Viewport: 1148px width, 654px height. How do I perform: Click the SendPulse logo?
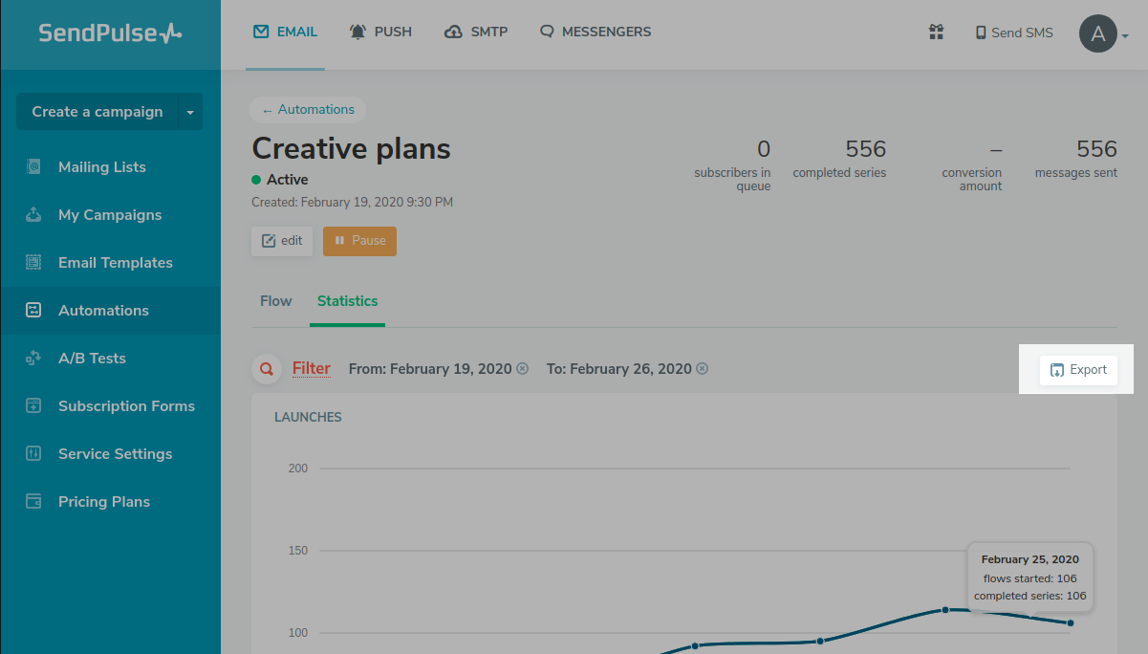click(x=110, y=33)
